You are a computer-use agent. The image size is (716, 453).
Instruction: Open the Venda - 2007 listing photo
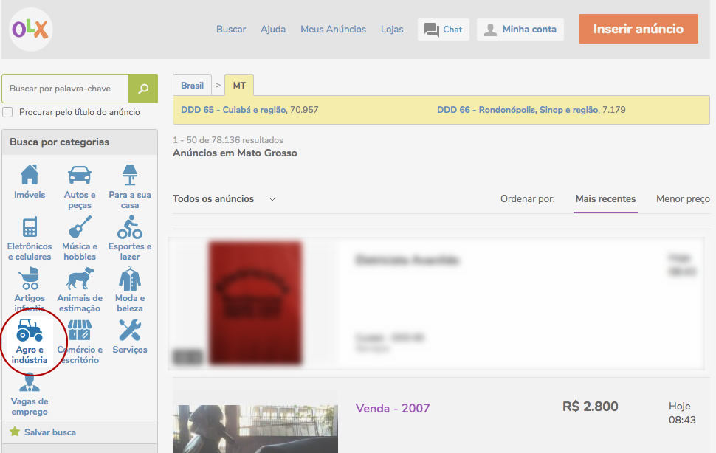click(255, 429)
